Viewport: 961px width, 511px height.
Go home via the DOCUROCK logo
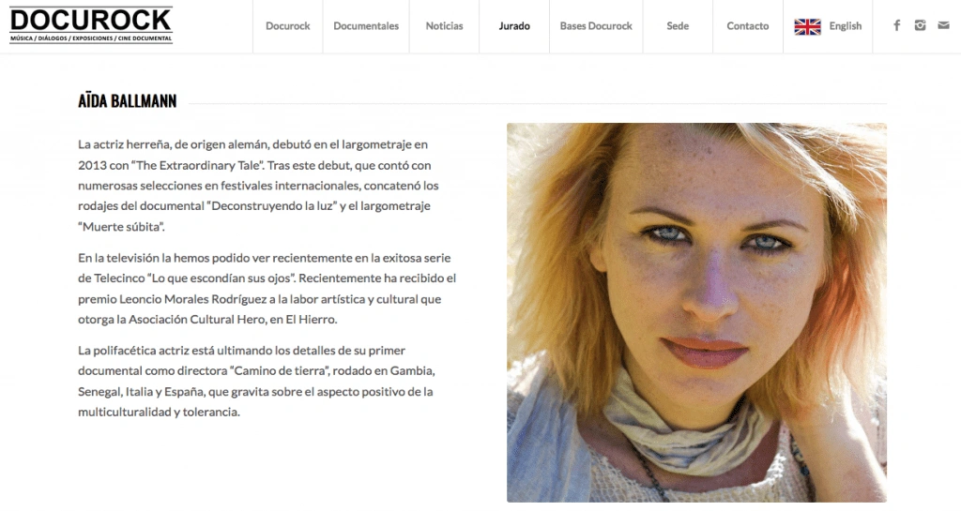click(x=91, y=25)
